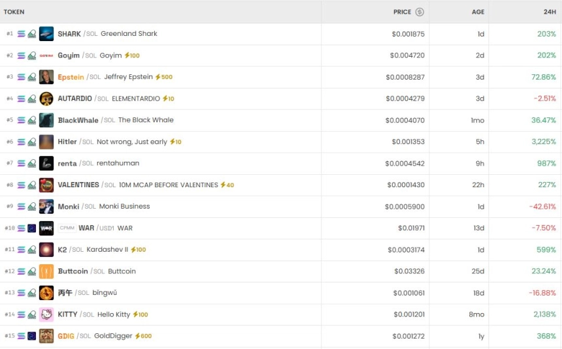Click the K2 Kardashev II token logo
Image resolution: width=562 pixels, height=349 pixels.
click(46, 250)
